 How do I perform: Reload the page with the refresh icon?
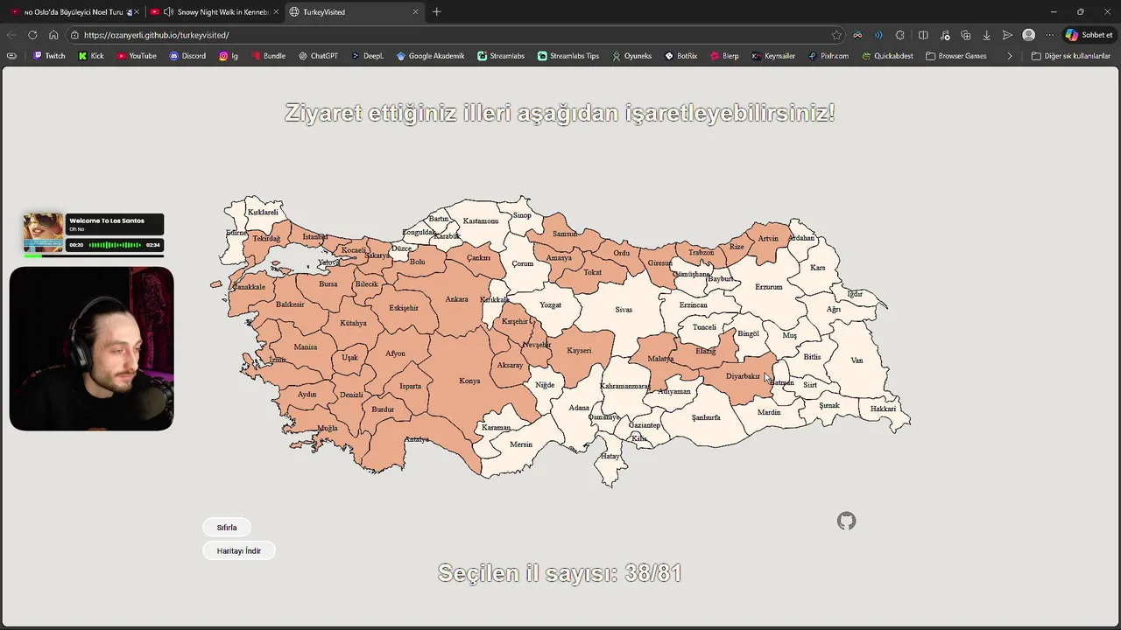tap(32, 35)
